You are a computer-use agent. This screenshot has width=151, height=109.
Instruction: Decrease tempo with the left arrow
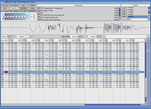(8, 36)
